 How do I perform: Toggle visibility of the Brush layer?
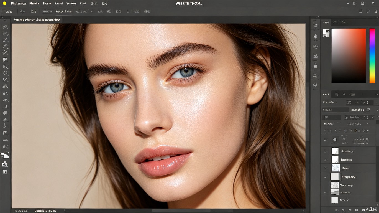pos(325,168)
